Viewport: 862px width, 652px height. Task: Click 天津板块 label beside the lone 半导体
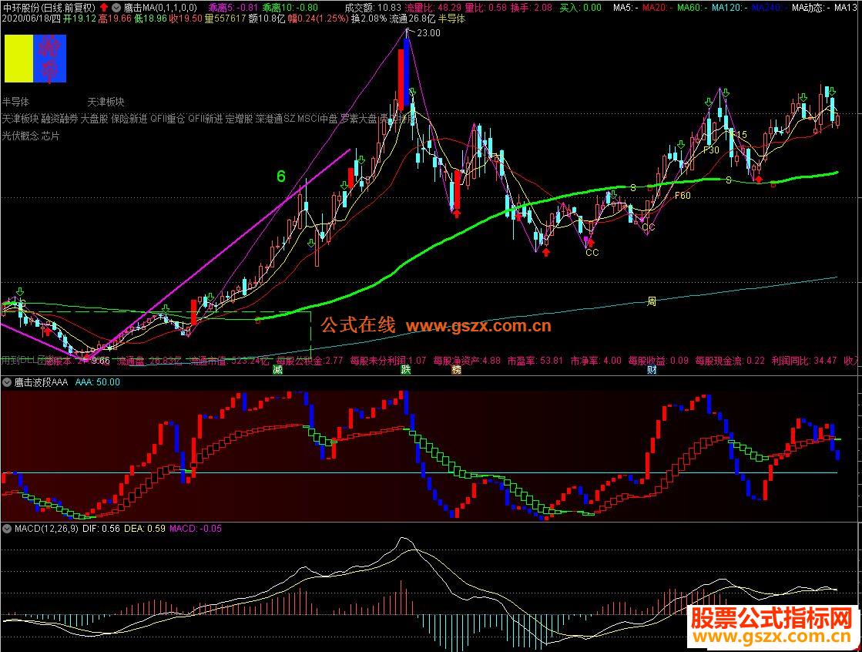tap(106, 102)
